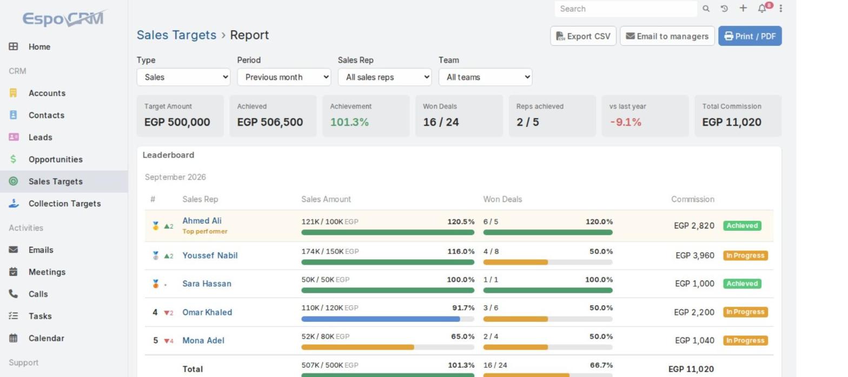Open the Period dropdown
The image size is (848, 377).
[284, 77]
